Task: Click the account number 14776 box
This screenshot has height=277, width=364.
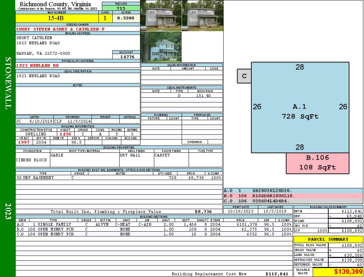Action: (x=126, y=56)
